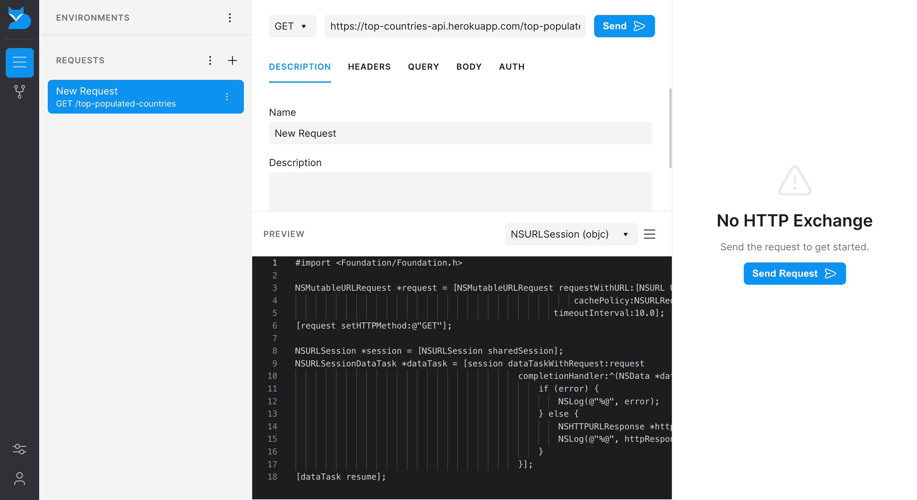
Task: Open NSURLSession (objc) language dropdown
Action: 571,234
